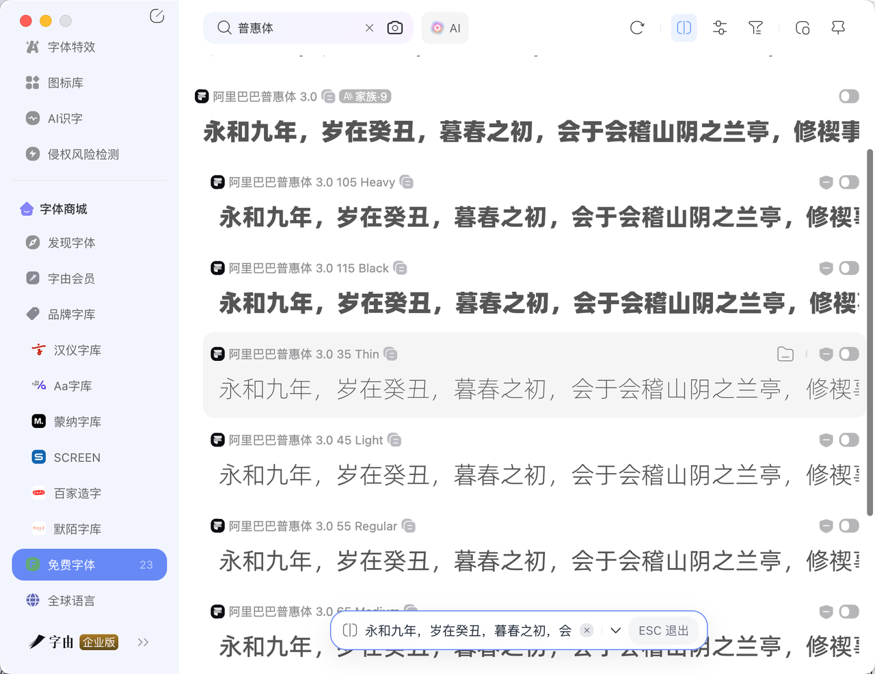Click the ESC 退出 button
The height and width of the screenshot is (674, 875).
point(663,630)
